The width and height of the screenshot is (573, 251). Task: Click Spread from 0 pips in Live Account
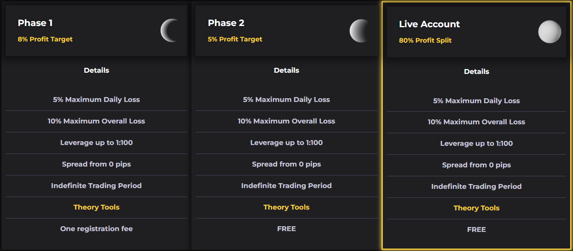click(x=476, y=165)
